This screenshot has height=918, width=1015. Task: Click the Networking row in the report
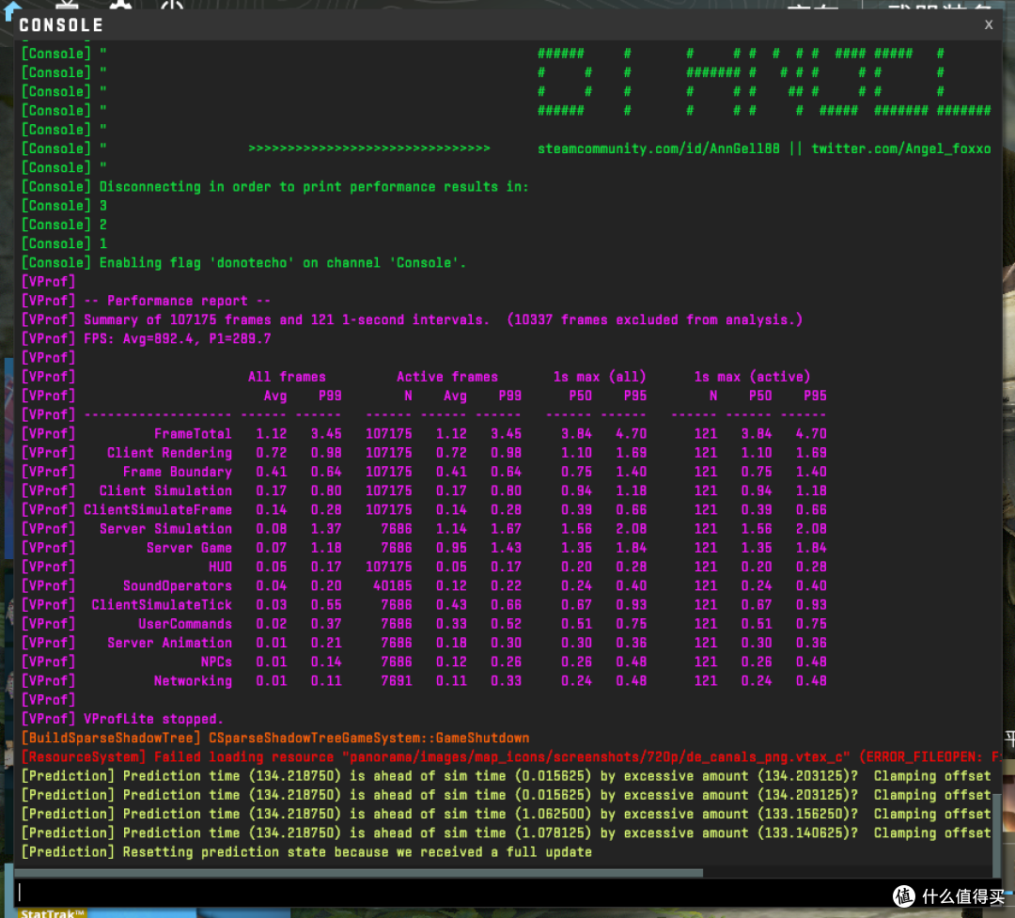click(424, 681)
